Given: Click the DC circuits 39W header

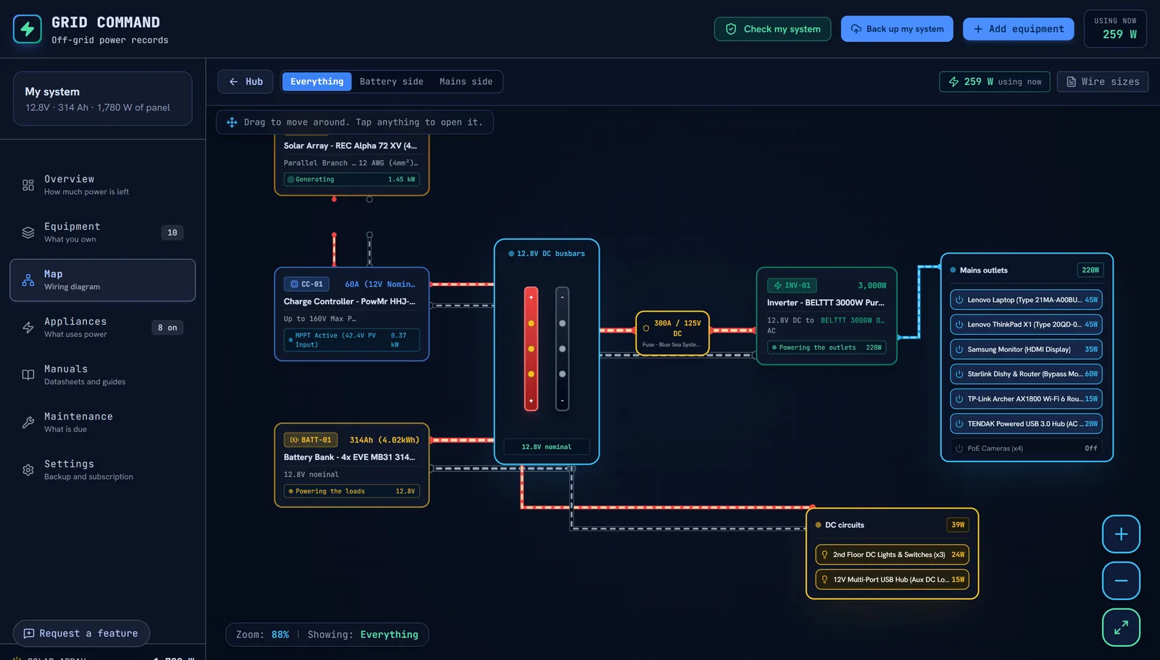Looking at the screenshot, I should click(892, 525).
